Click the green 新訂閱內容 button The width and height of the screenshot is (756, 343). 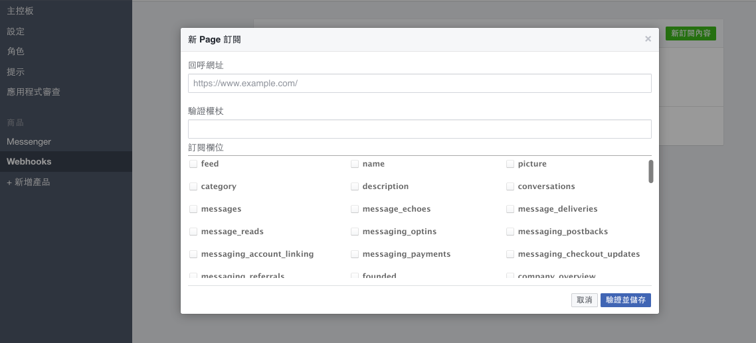coord(690,33)
